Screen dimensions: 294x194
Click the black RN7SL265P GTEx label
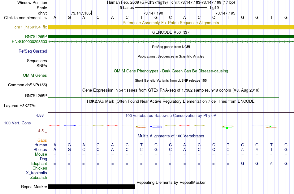tap(36, 96)
